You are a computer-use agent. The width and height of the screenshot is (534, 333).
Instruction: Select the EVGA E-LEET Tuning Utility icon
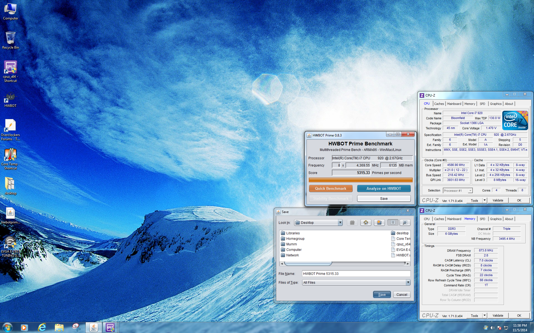[11, 246]
